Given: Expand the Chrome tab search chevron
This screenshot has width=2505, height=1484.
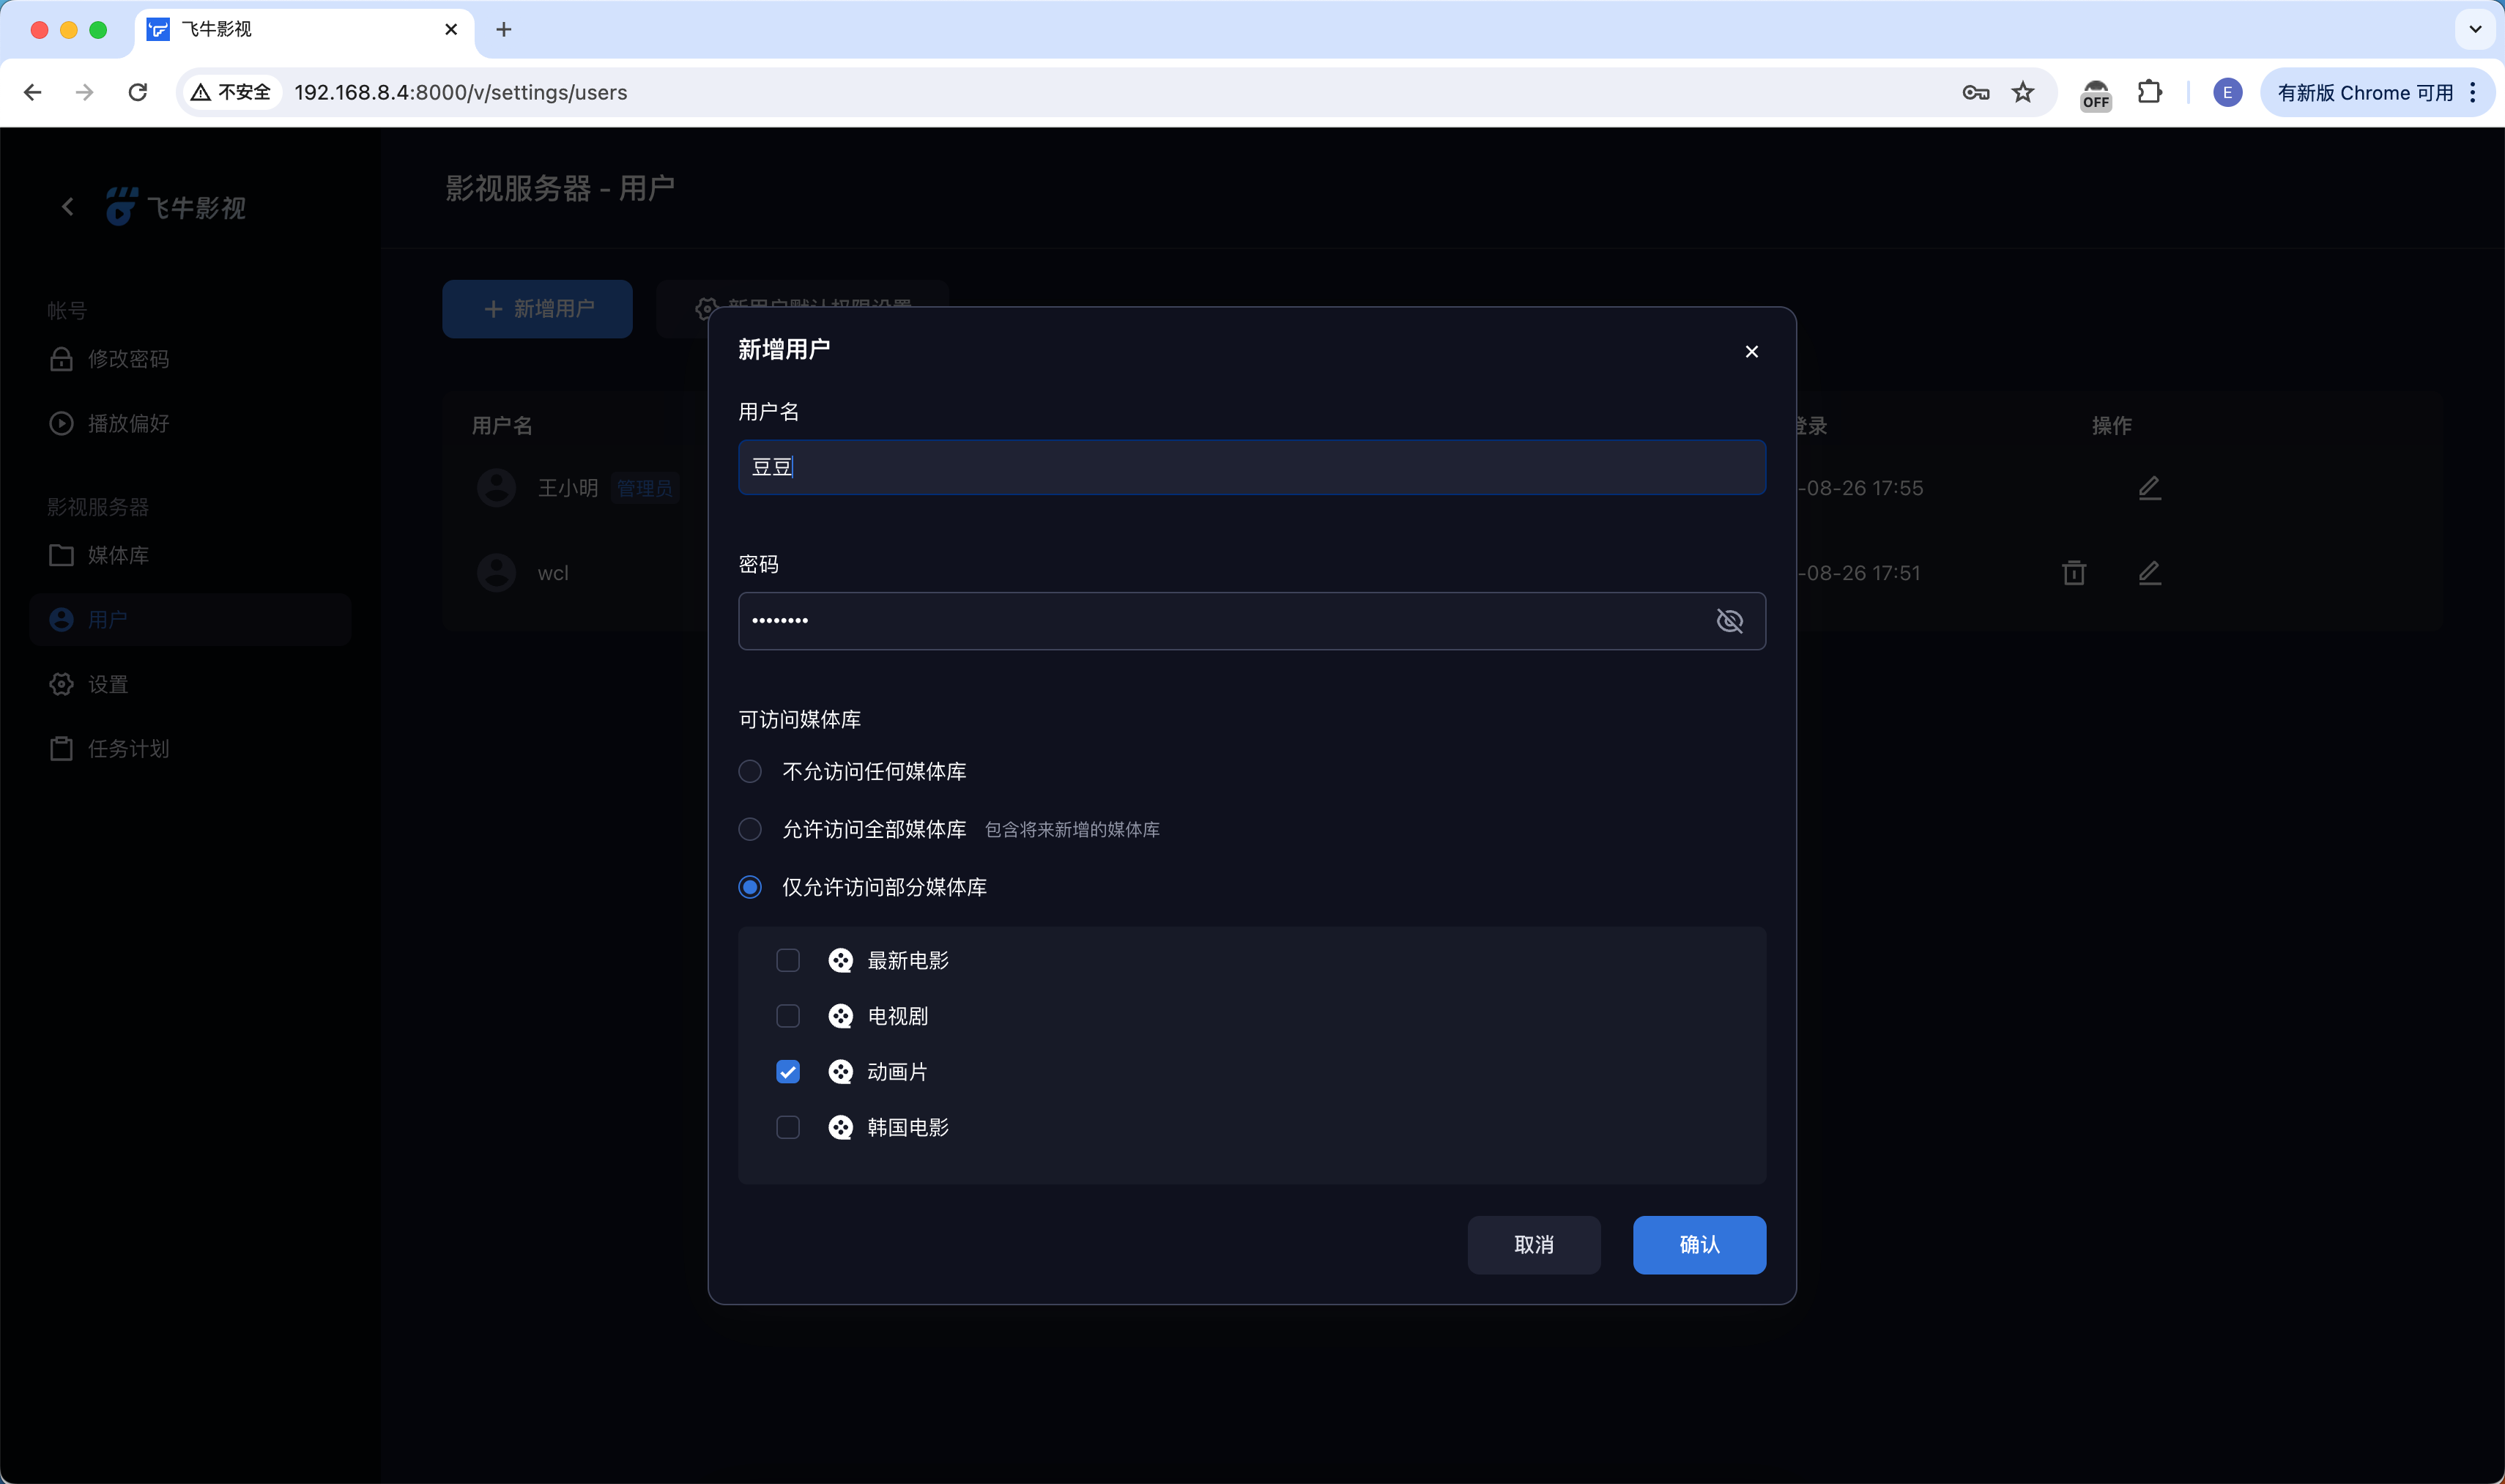Looking at the screenshot, I should [x=2475, y=29].
